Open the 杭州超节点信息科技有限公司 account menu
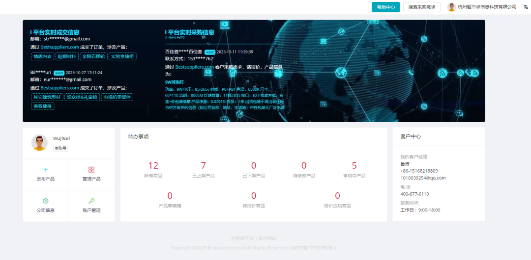The width and height of the screenshot is (531, 260). pos(487,7)
